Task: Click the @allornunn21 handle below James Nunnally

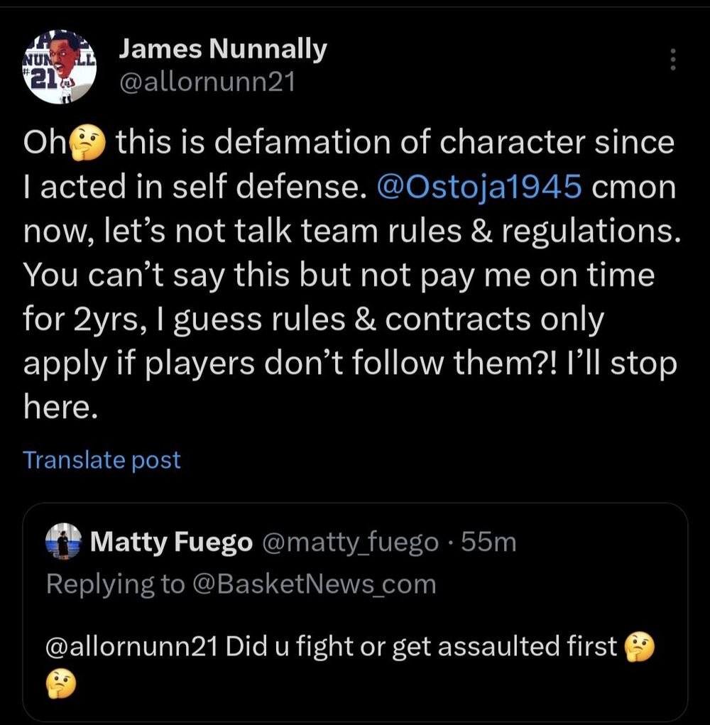Action: 206,83
